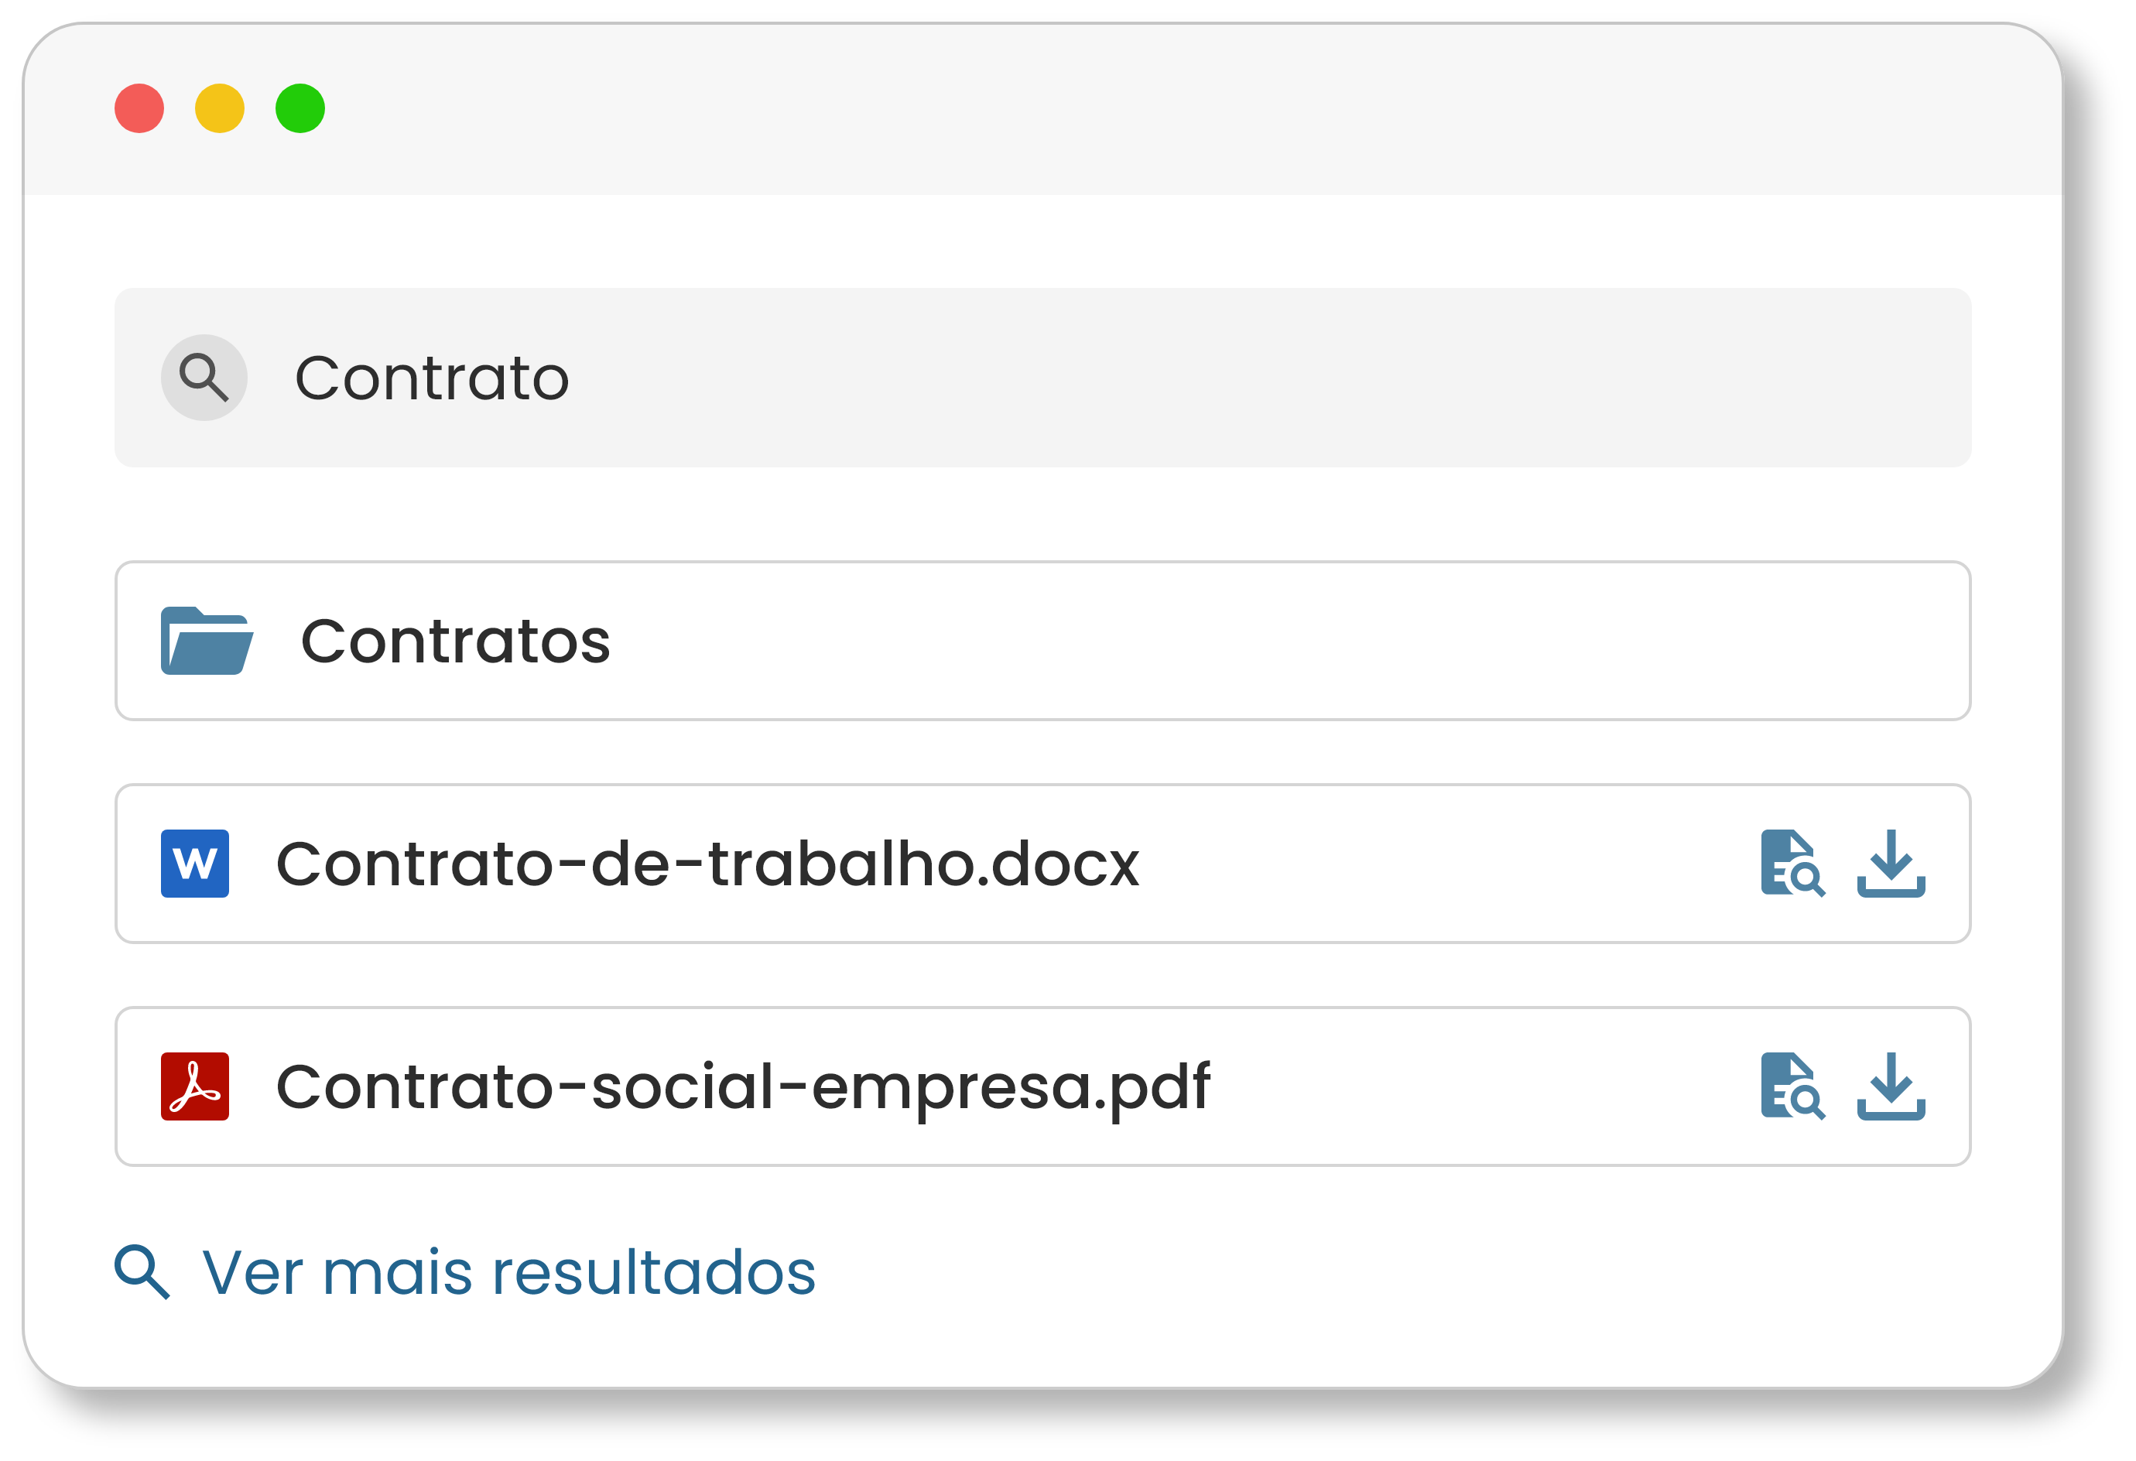Open the Contrato-de-trabalho.docx file name
The height and width of the screenshot is (1461, 2136).
pyautogui.click(x=707, y=864)
